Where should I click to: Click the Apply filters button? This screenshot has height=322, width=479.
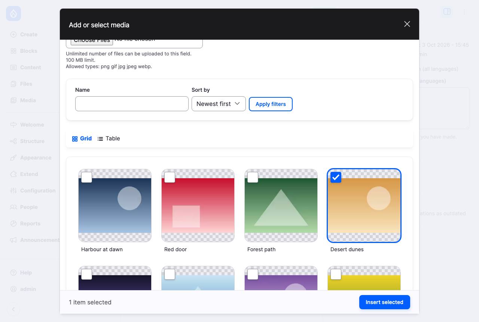pos(271,104)
